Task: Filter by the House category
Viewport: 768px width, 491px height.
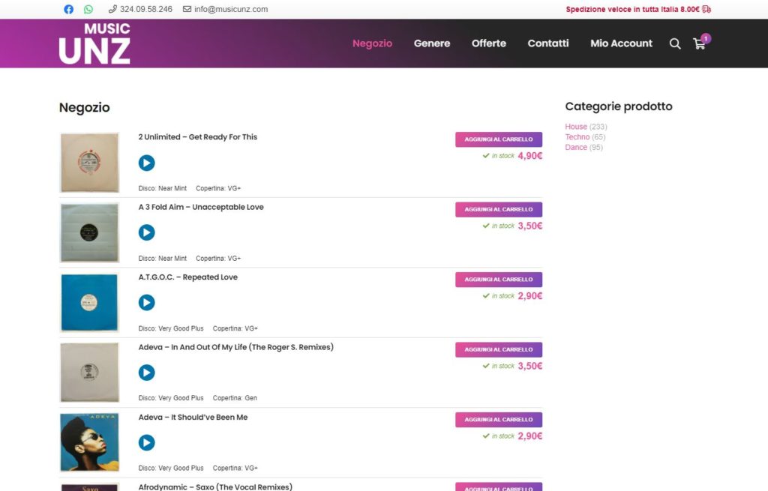Action: click(575, 126)
